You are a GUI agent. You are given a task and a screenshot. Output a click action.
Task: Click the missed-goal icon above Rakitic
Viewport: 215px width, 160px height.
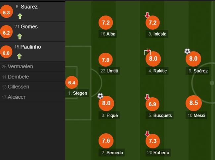coord(148,52)
